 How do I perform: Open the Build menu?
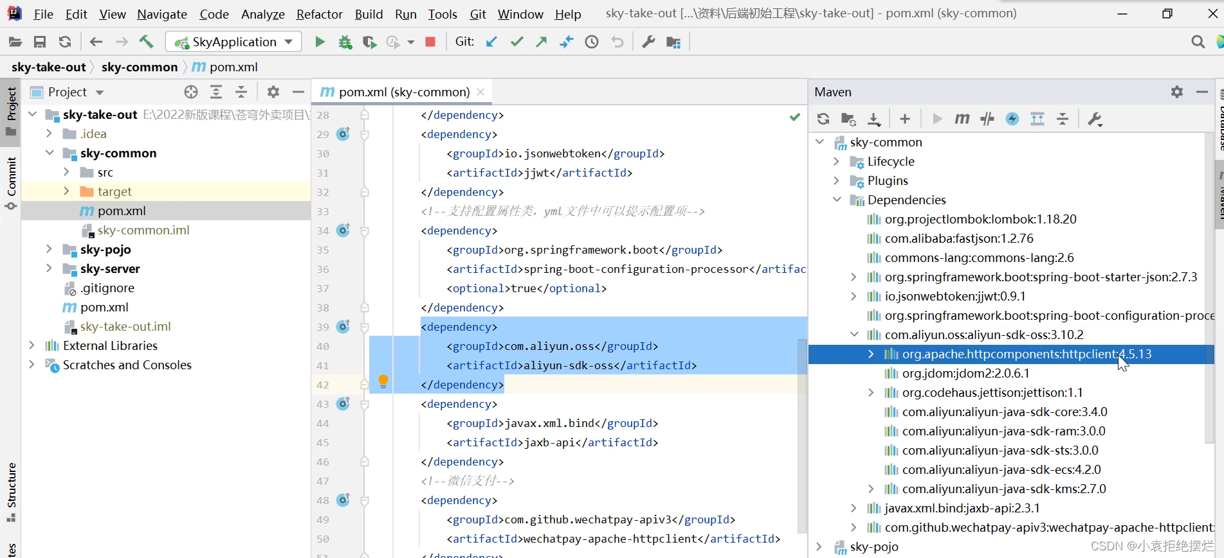[x=369, y=13]
